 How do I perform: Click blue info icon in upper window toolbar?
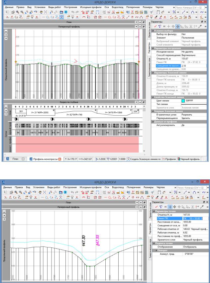(x=66, y=12)
